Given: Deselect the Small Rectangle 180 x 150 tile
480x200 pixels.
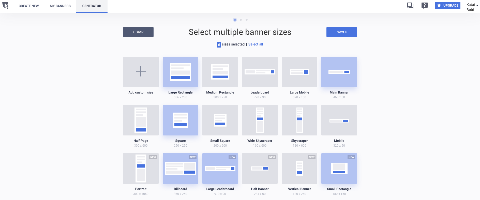Looking at the screenshot, I should point(339,168).
